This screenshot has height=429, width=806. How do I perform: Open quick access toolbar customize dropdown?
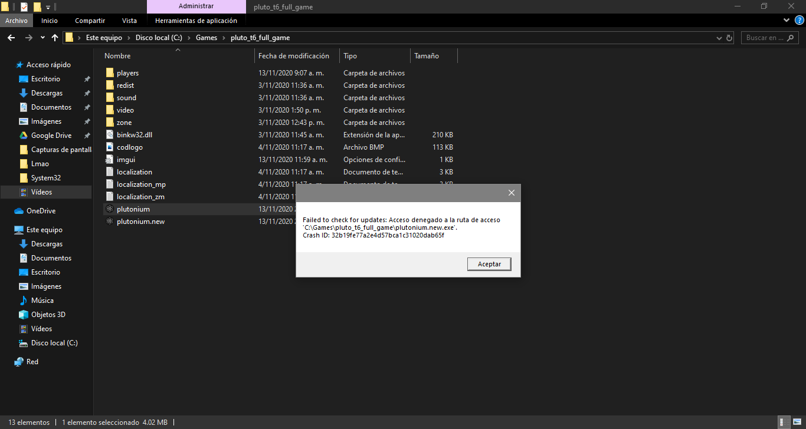(x=48, y=7)
